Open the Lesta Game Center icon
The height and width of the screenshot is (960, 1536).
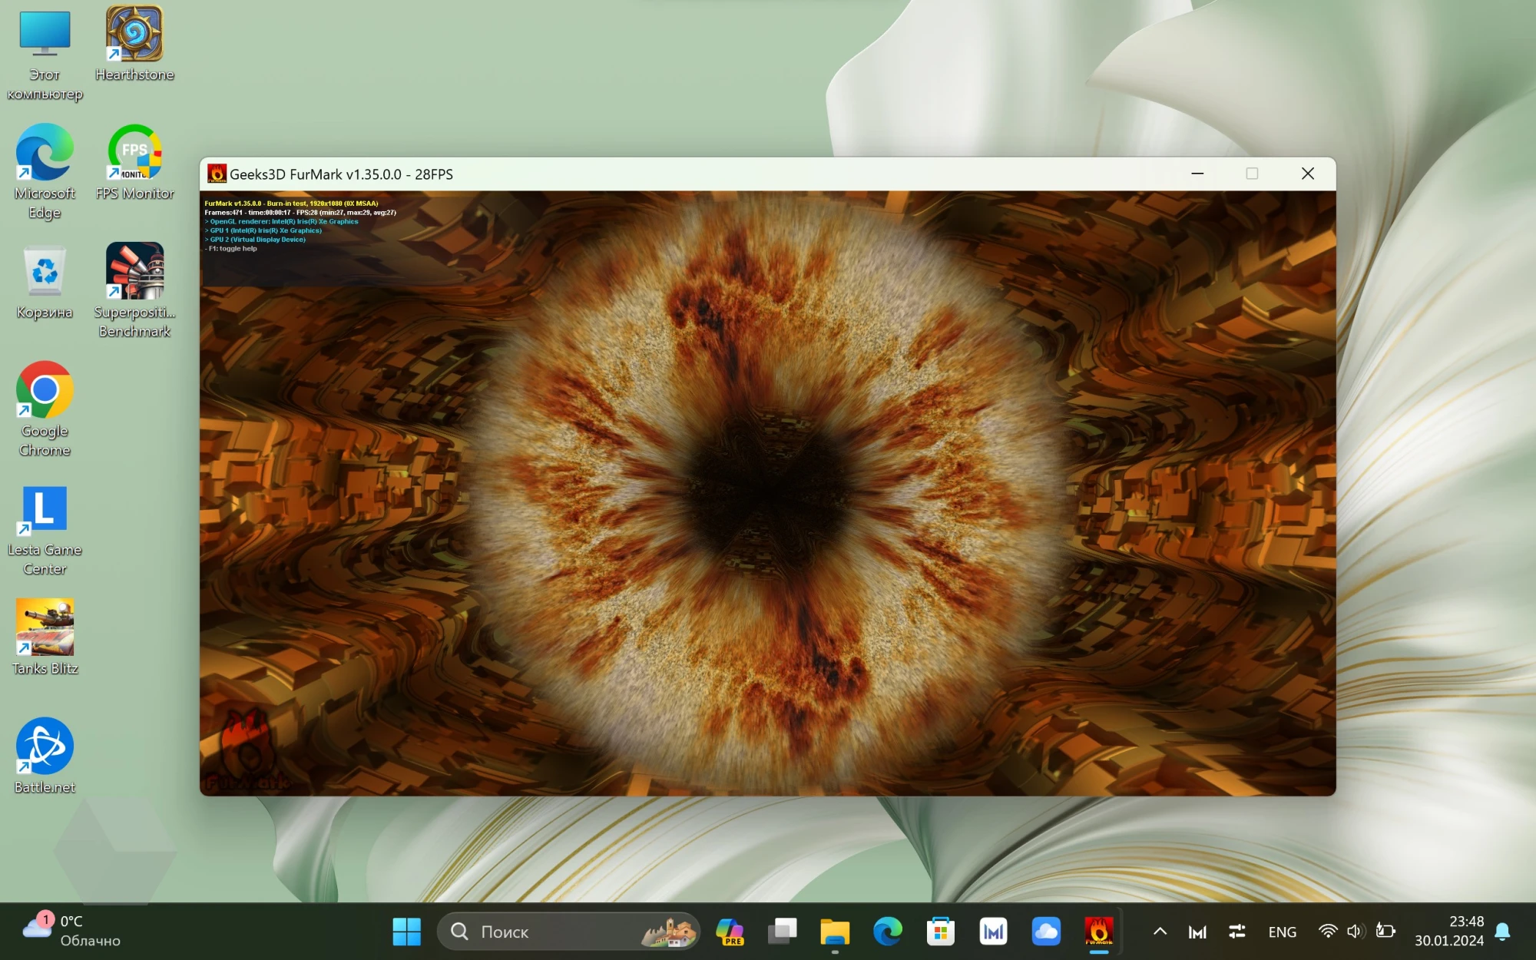pyautogui.click(x=45, y=510)
